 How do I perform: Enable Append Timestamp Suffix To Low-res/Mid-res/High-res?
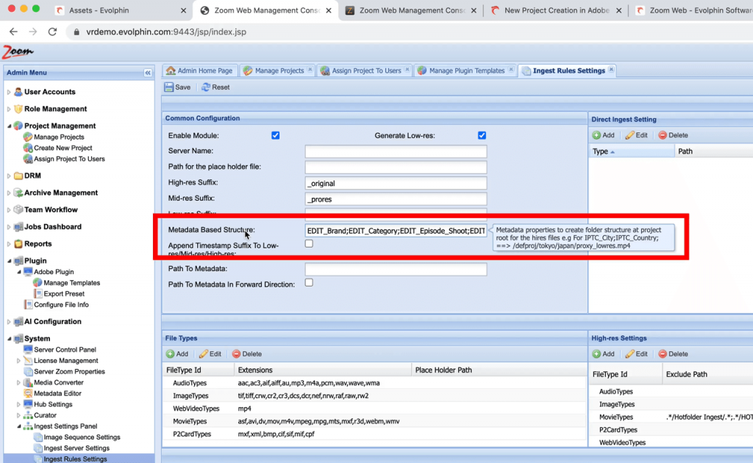pyautogui.click(x=307, y=244)
